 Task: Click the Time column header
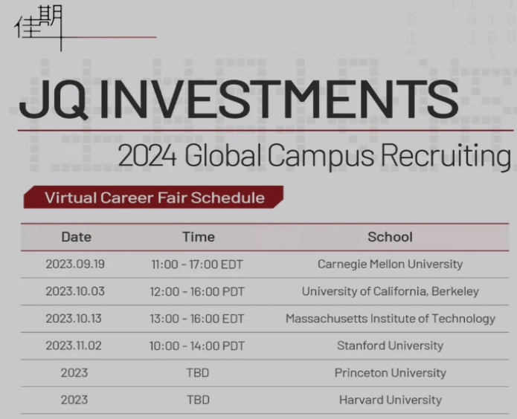pyautogui.click(x=198, y=237)
